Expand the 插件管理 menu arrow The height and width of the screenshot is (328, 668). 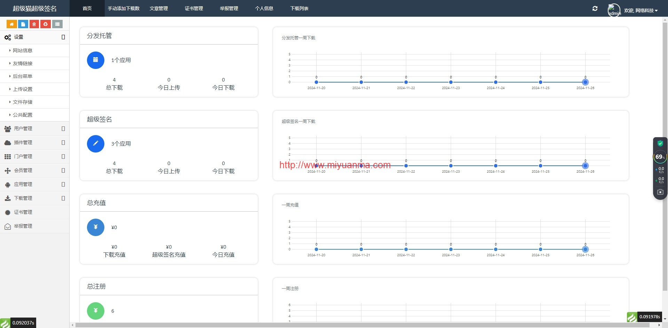(63, 143)
